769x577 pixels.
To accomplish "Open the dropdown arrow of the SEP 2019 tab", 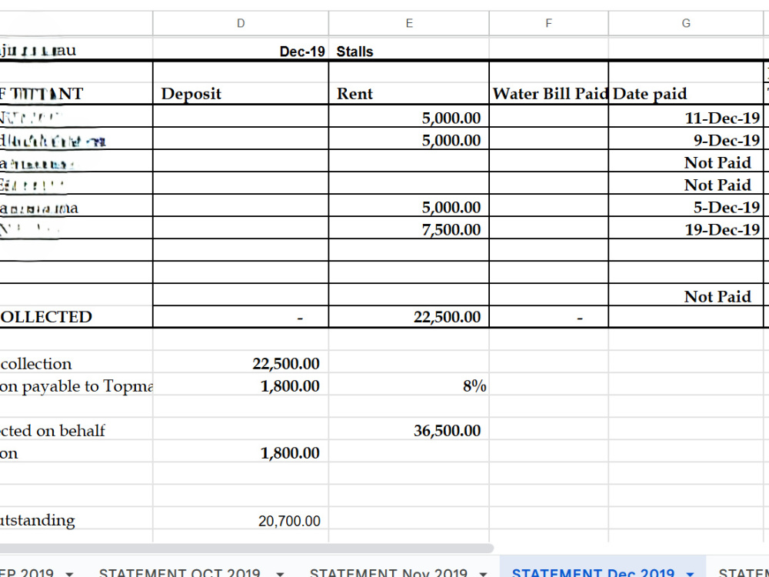I will pyautogui.click(x=70, y=574).
